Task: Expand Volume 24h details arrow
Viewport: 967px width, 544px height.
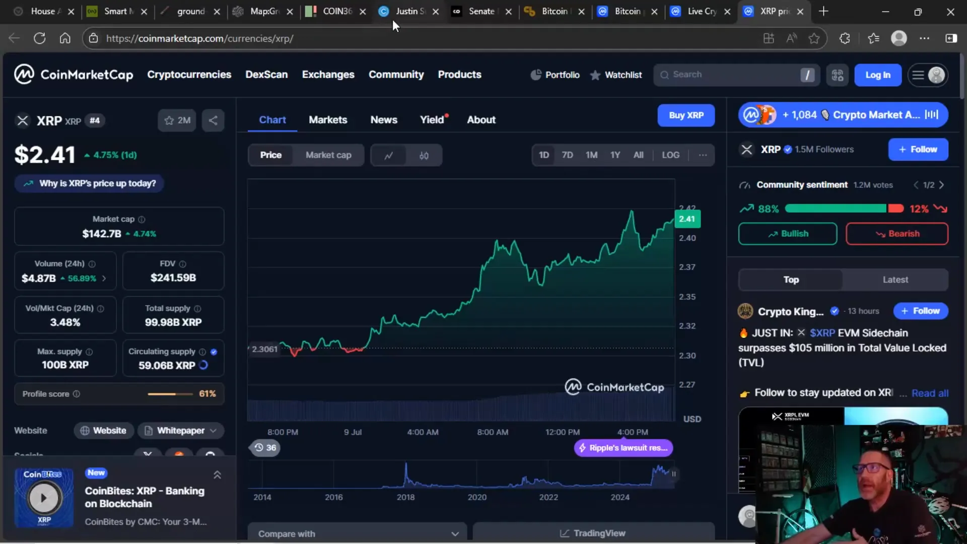Action: [x=104, y=278]
